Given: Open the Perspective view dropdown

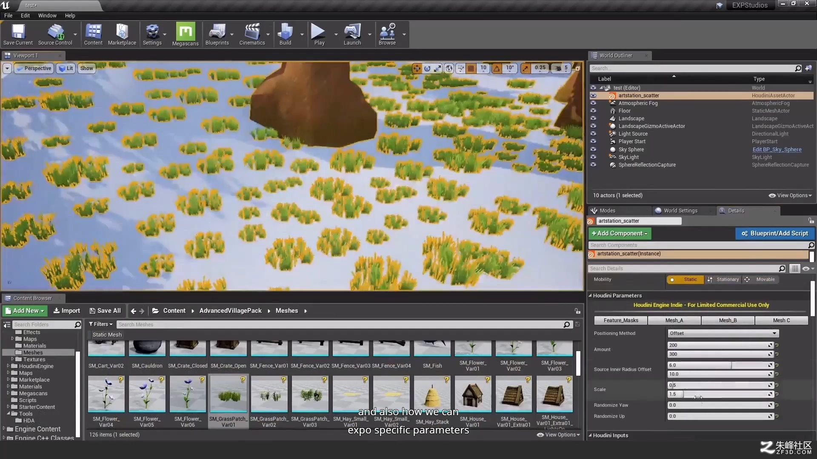Looking at the screenshot, I should point(33,68).
